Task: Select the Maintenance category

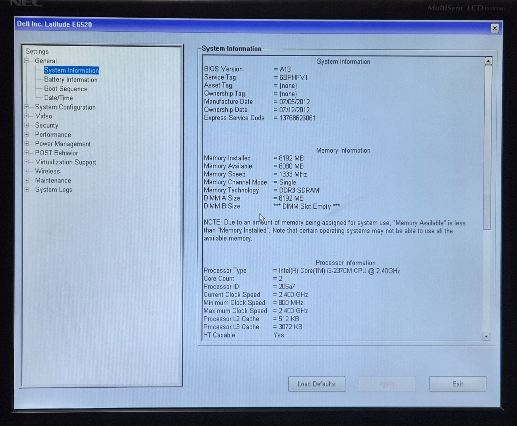Action: 53,180
